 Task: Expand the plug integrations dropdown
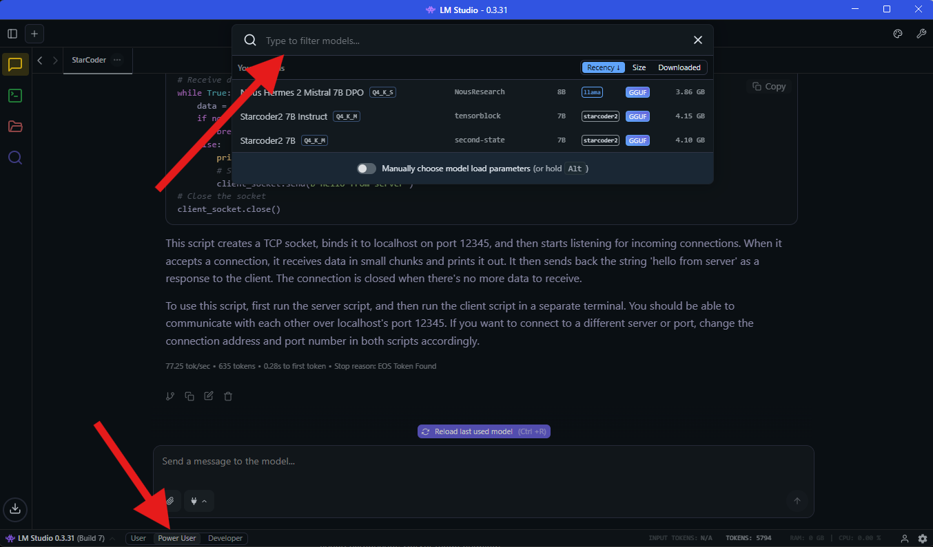[x=199, y=501]
